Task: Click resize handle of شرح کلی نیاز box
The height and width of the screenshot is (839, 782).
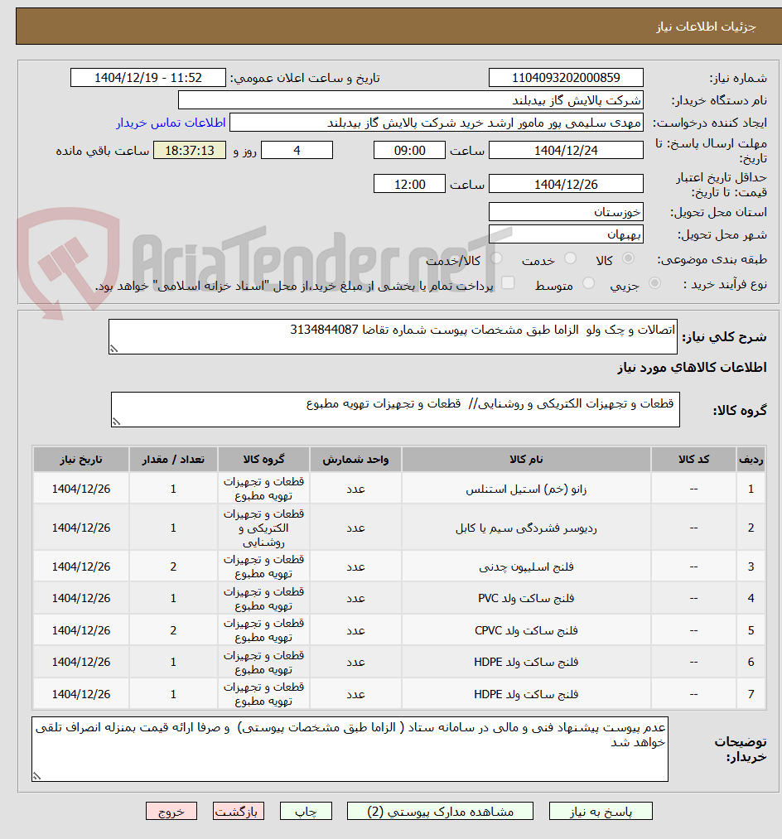Action: click(113, 349)
